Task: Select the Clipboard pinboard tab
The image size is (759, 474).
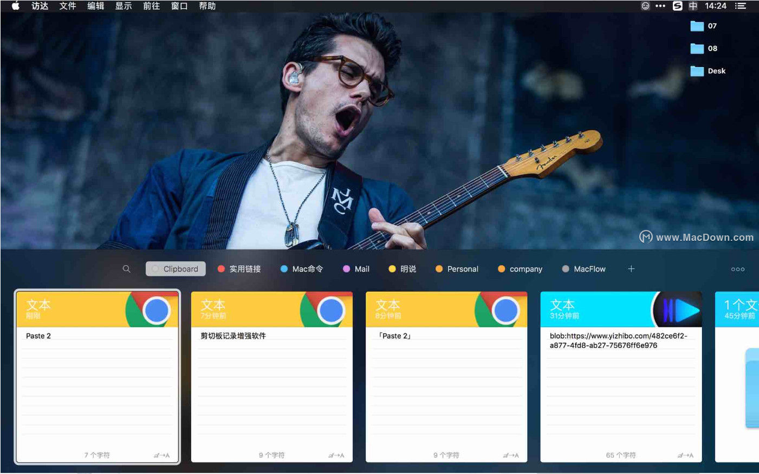Action: (x=176, y=269)
